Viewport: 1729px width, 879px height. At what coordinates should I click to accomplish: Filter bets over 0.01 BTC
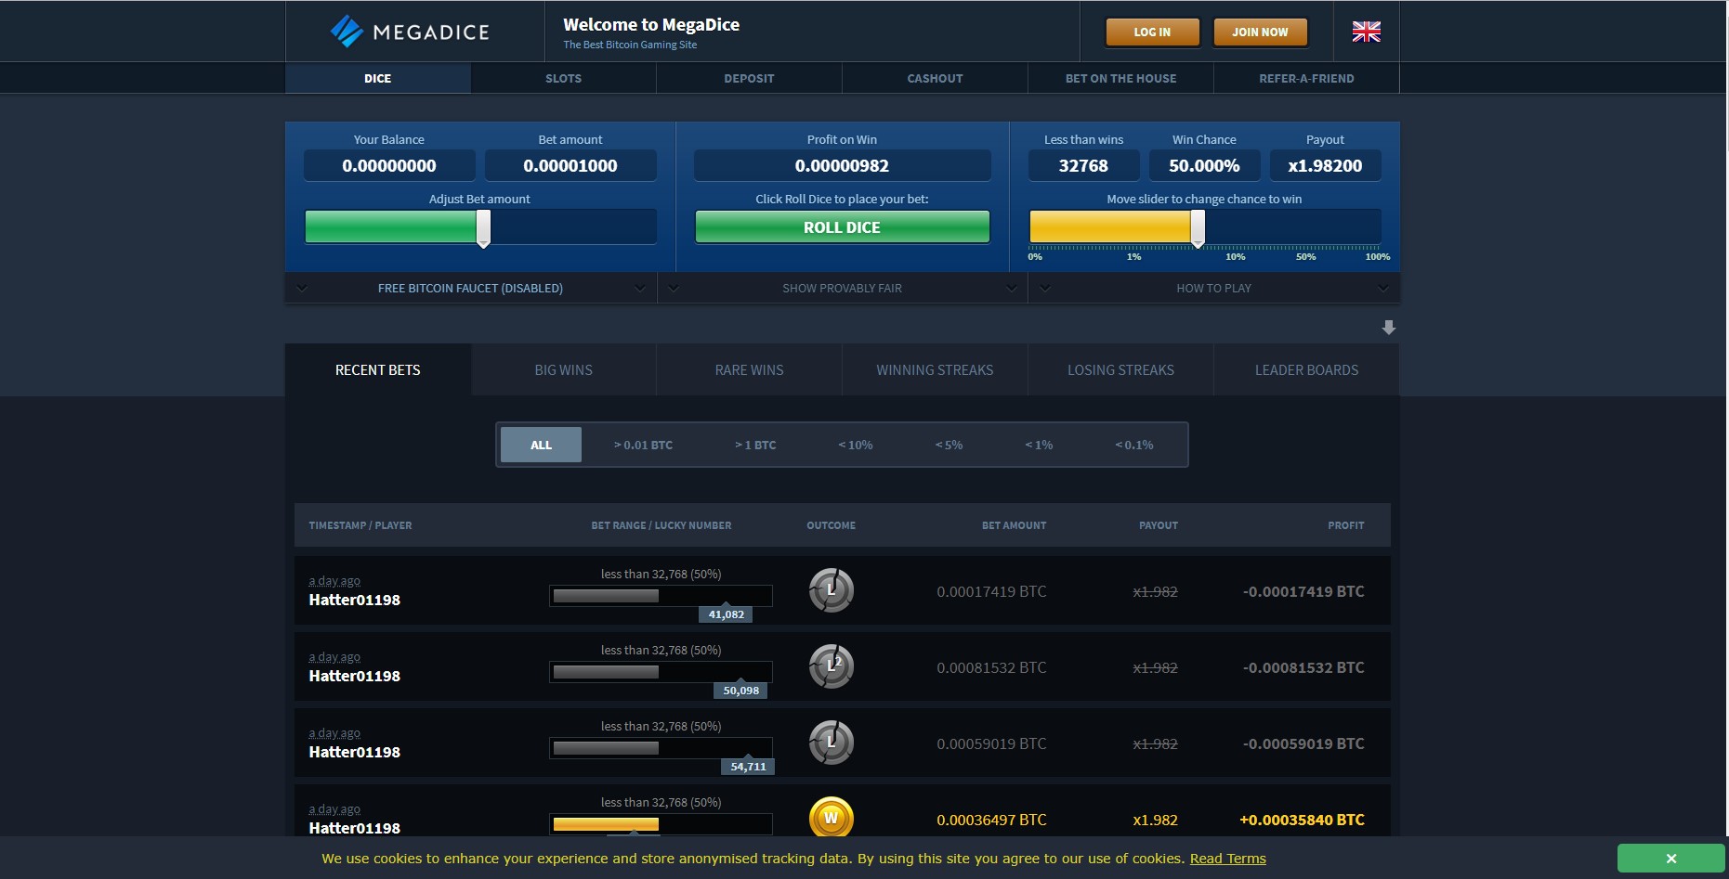pos(643,446)
